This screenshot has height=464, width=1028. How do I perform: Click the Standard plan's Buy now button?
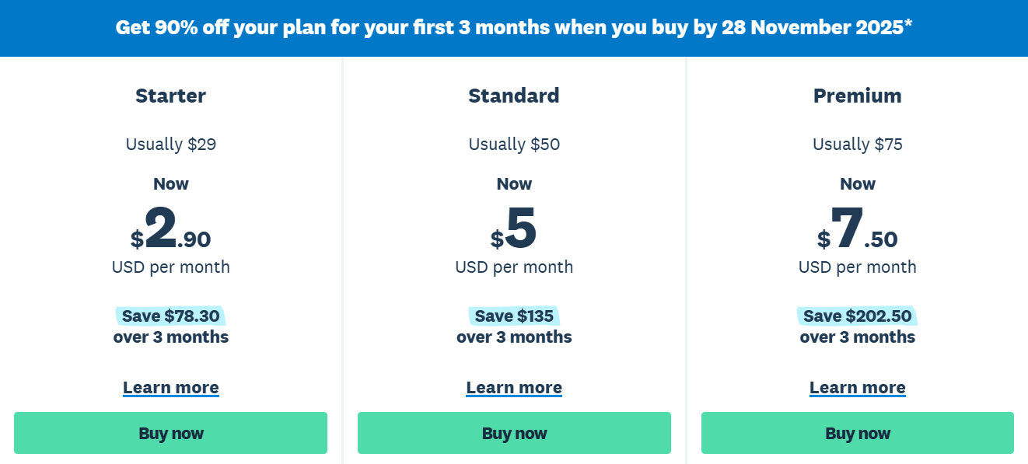[514, 433]
